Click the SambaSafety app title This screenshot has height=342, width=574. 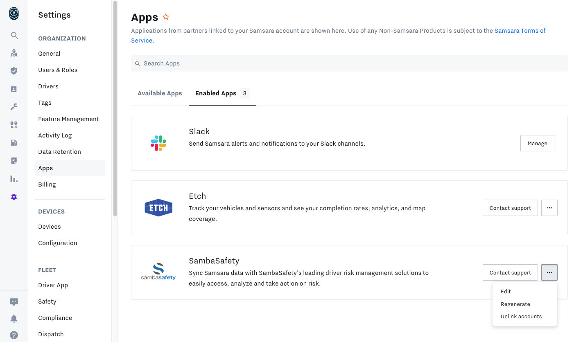pyautogui.click(x=214, y=261)
